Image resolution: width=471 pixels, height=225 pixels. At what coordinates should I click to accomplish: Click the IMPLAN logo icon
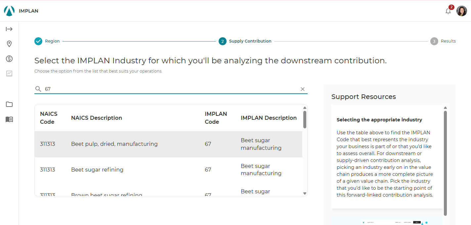[9, 11]
